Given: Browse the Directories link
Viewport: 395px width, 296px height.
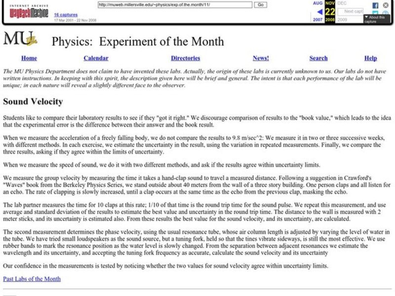Looking at the screenshot, I should [x=186, y=58].
